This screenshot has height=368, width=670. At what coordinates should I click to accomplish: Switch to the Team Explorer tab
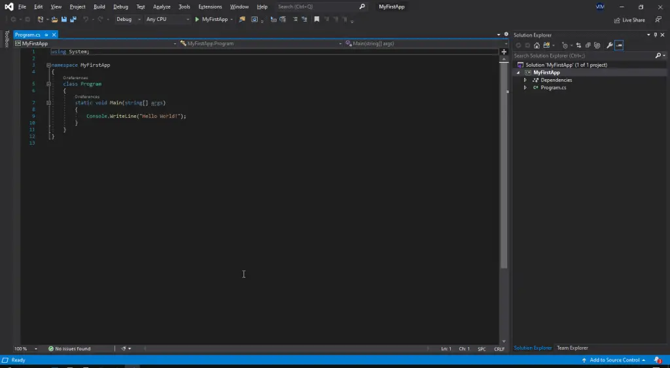pyautogui.click(x=572, y=348)
